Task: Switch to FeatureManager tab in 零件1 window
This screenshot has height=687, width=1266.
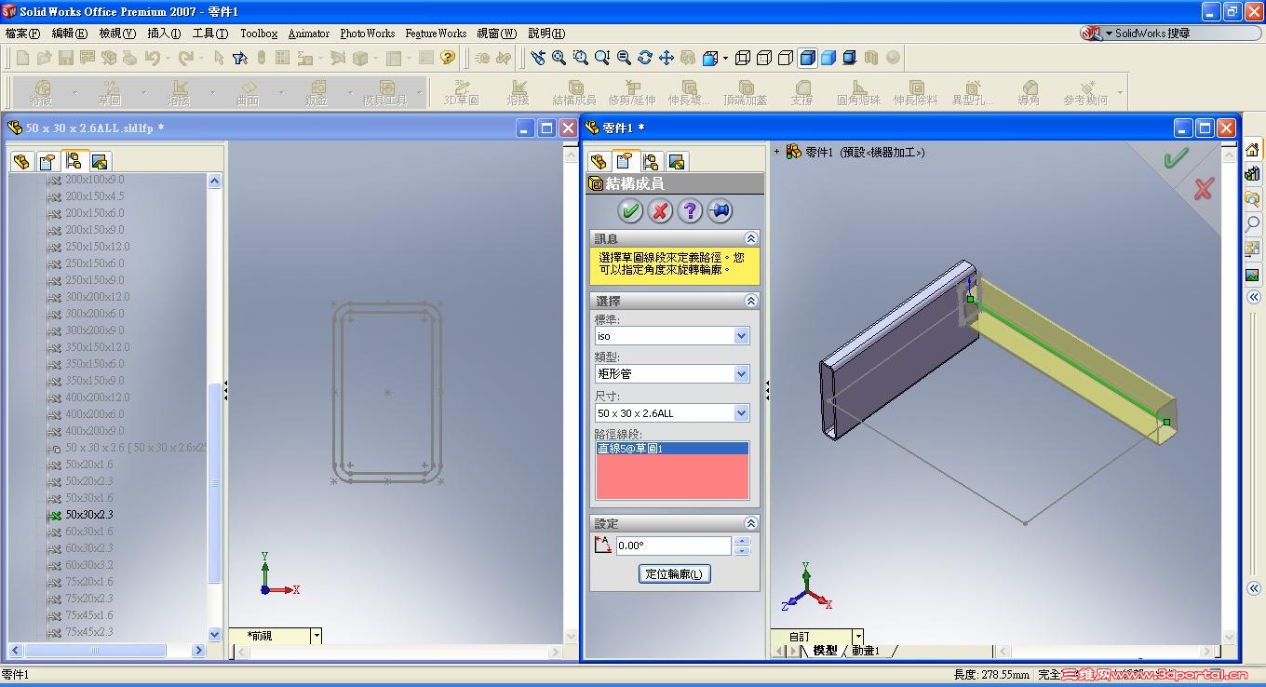Action: coord(599,161)
